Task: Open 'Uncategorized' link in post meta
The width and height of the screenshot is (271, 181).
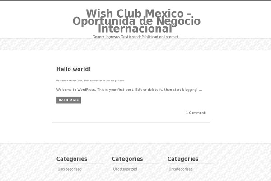Action: (x=115, y=81)
